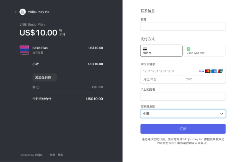Click the American Express logo
The image size is (242, 162).
(214, 71)
